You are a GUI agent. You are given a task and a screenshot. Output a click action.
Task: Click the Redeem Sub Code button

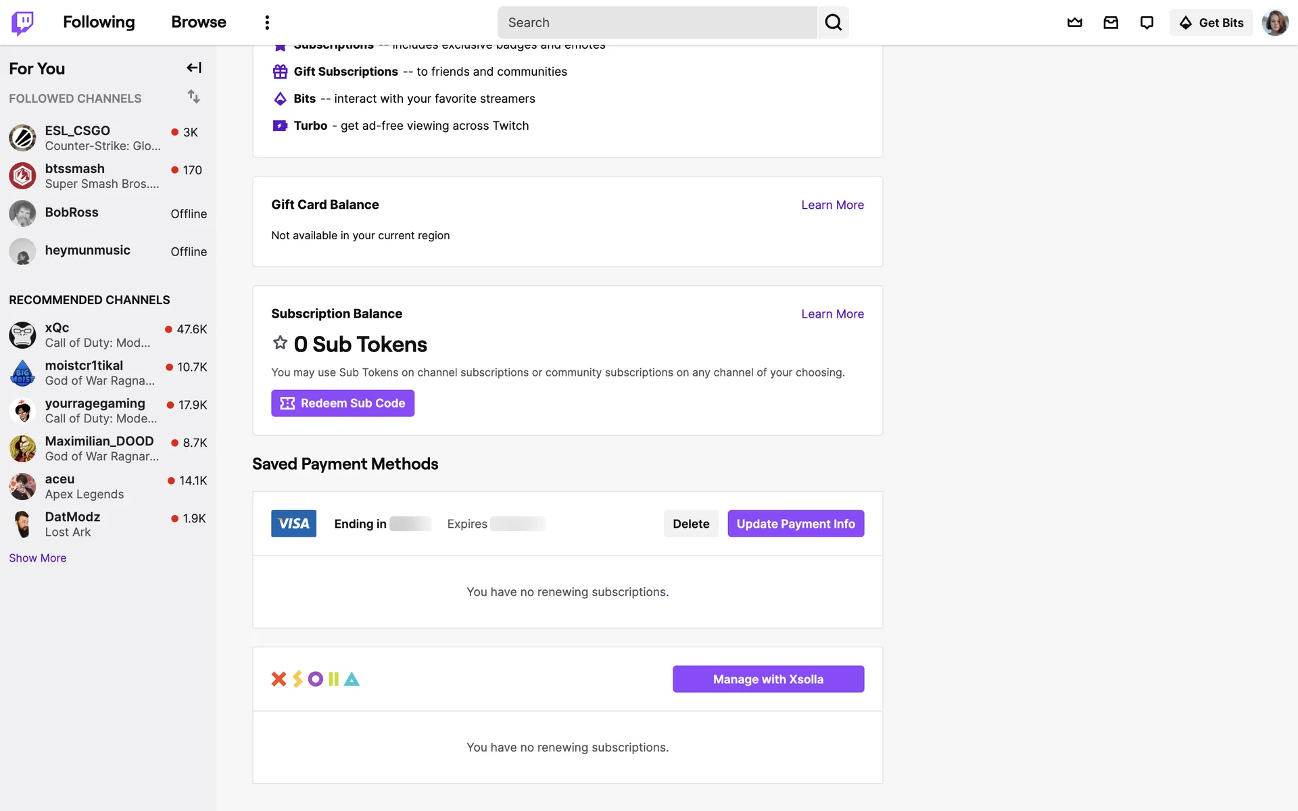coord(343,403)
